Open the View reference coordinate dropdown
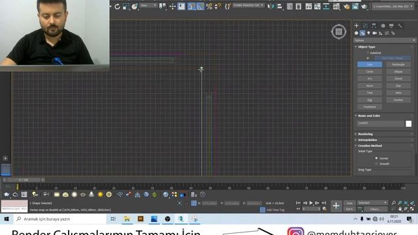418x235 pixels. 148,5
